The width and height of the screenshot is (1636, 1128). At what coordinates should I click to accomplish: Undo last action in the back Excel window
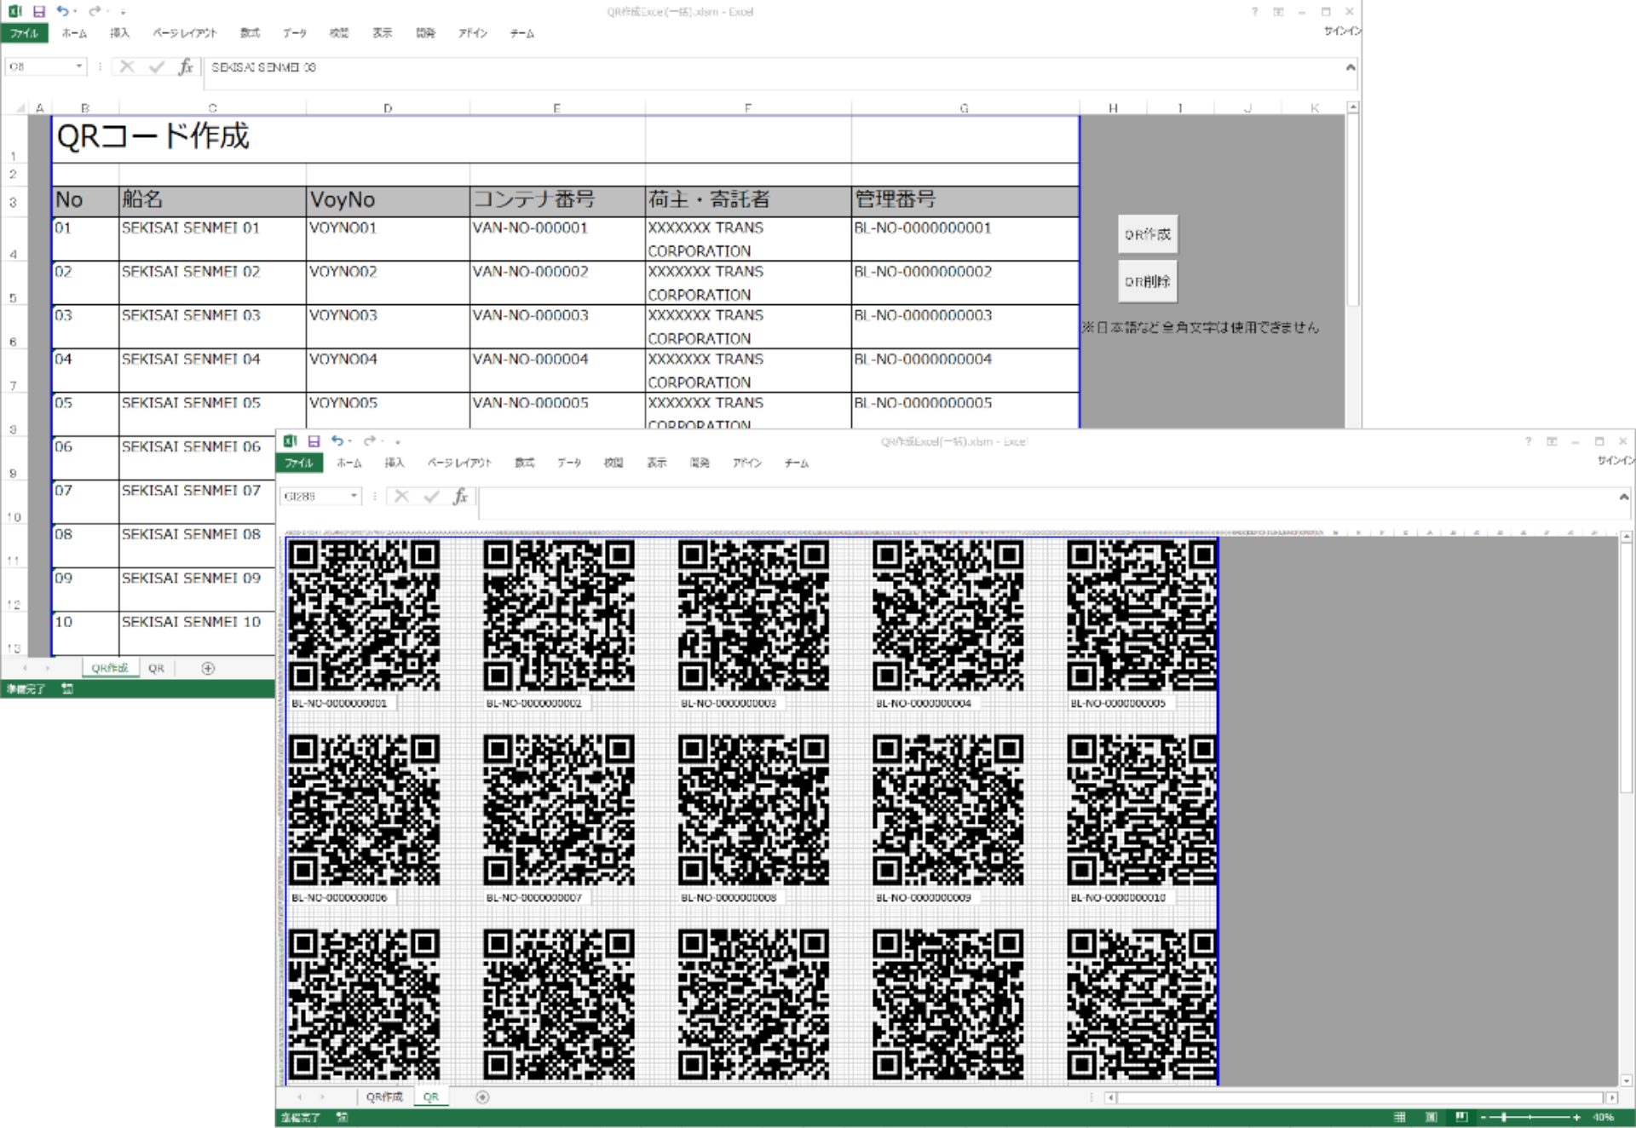coord(62,12)
